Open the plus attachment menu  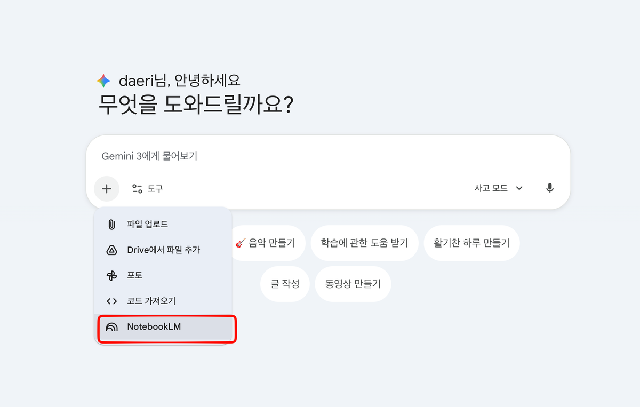coord(106,189)
